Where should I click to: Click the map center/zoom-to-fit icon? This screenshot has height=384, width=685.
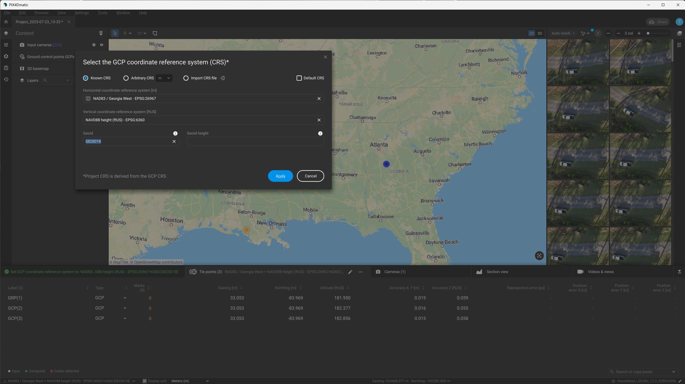pos(539,256)
